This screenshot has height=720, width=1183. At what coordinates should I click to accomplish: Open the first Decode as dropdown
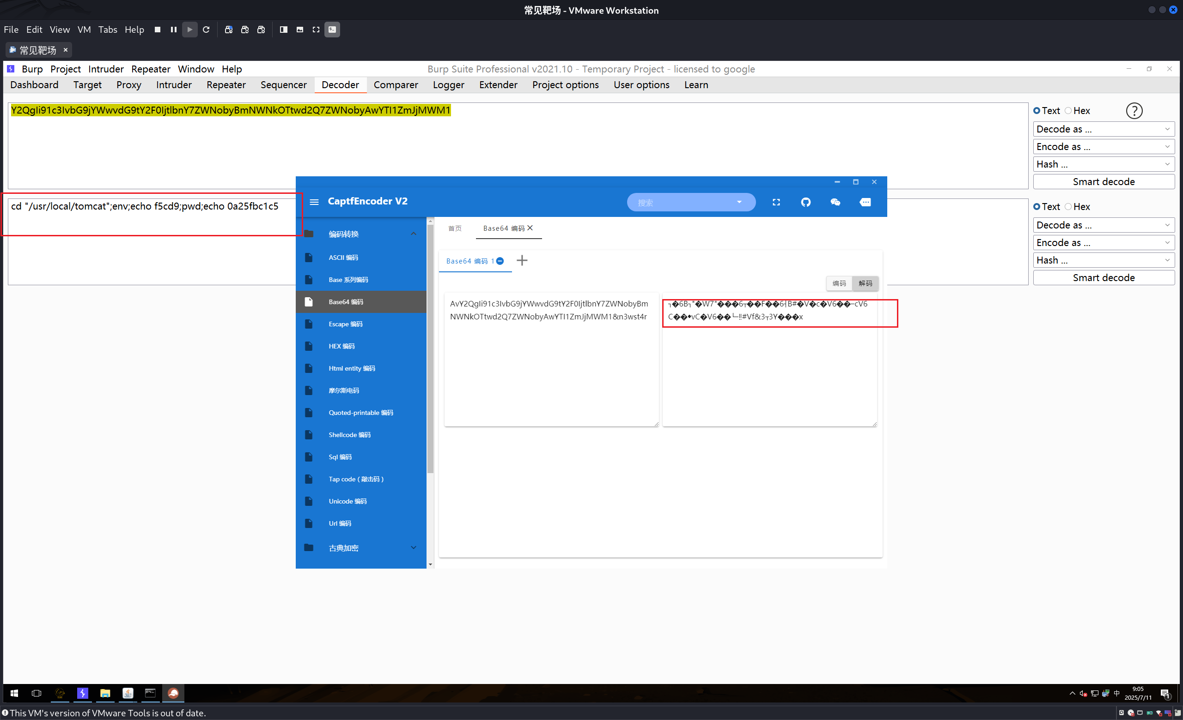point(1104,129)
